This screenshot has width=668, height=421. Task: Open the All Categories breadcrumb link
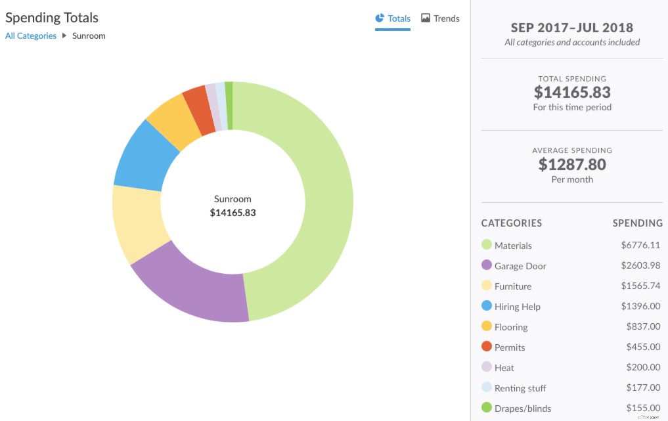pyautogui.click(x=31, y=35)
